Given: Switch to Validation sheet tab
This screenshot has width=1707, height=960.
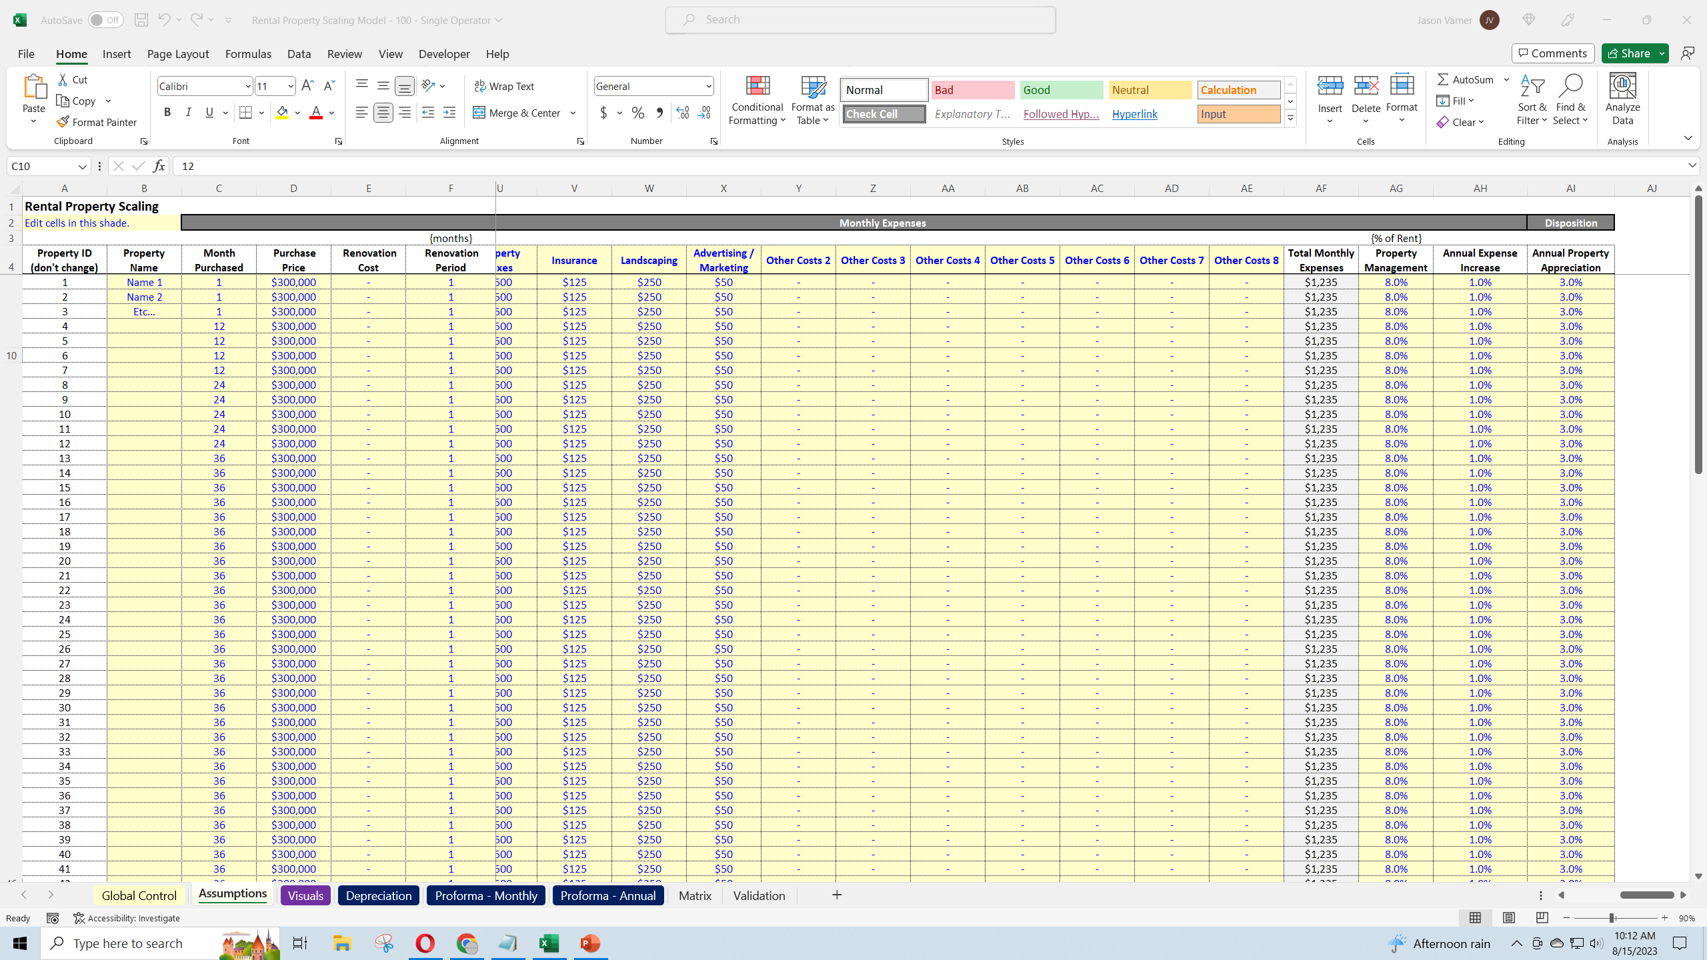Looking at the screenshot, I should (x=759, y=895).
